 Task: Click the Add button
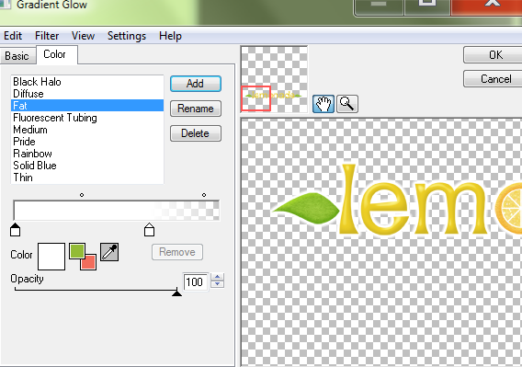[196, 84]
